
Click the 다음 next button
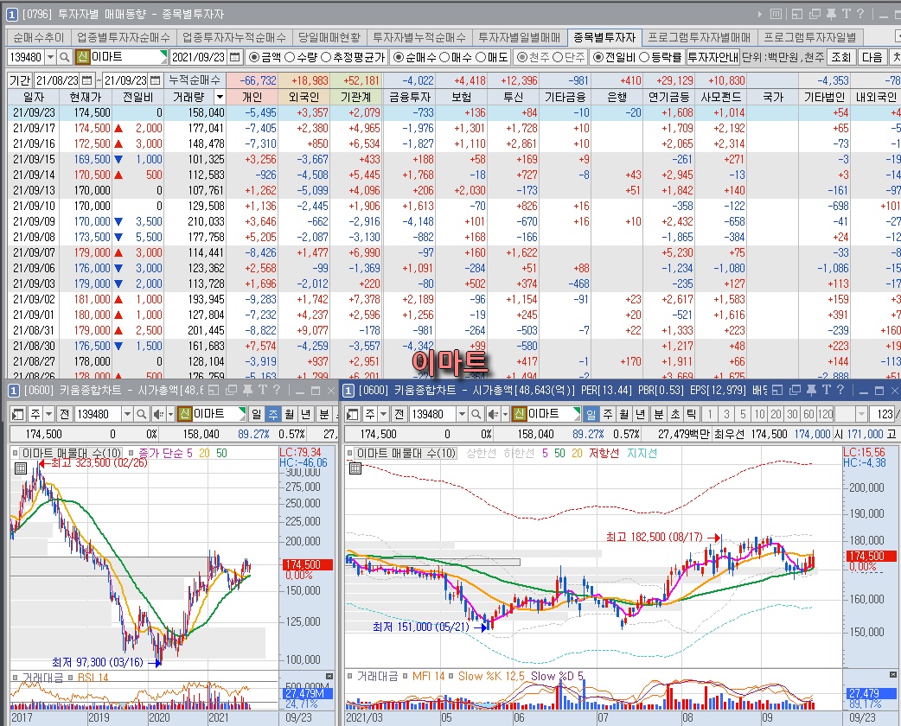[x=872, y=57]
